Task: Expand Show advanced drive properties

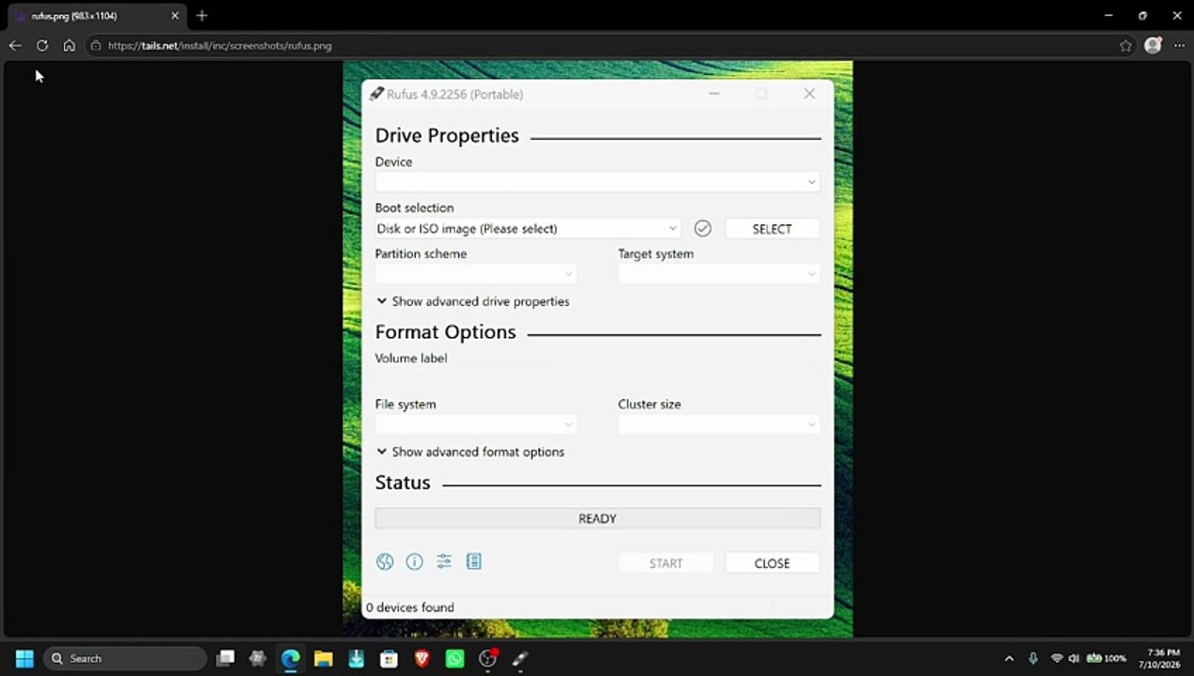Action: point(473,301)
